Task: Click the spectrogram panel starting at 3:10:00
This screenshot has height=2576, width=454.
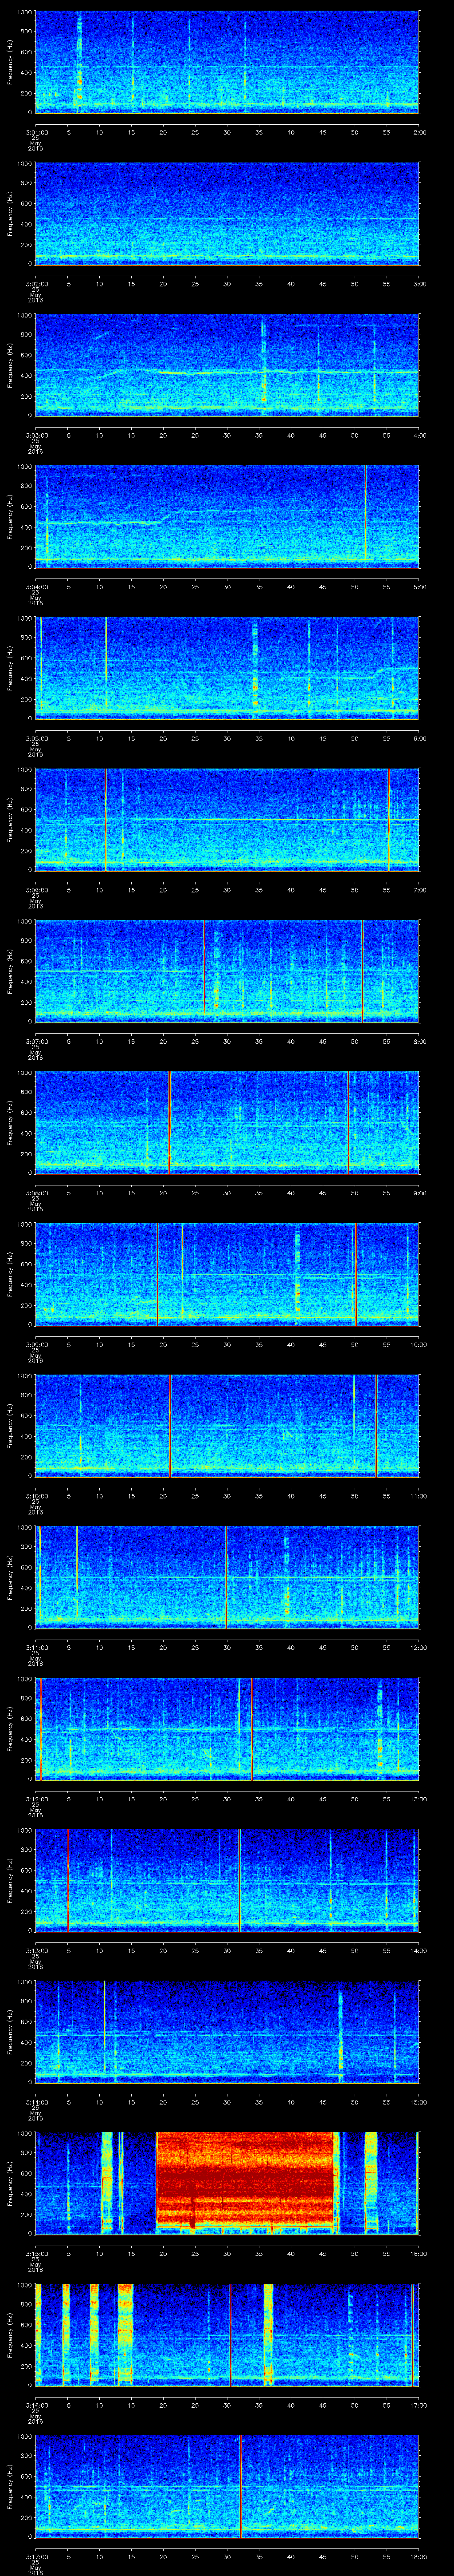Action: [227, 1426]
